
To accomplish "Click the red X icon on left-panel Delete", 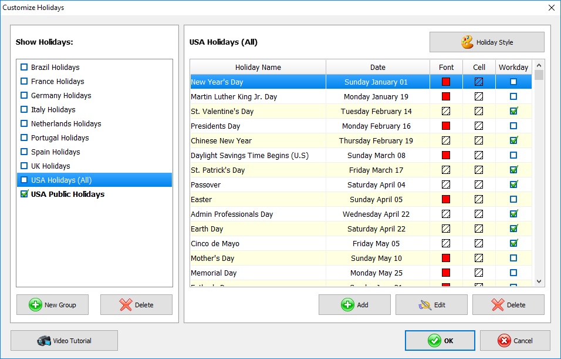I will point(126,305).
